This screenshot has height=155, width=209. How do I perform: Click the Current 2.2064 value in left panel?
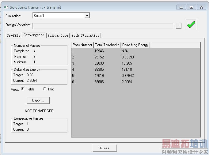point(32,81)
